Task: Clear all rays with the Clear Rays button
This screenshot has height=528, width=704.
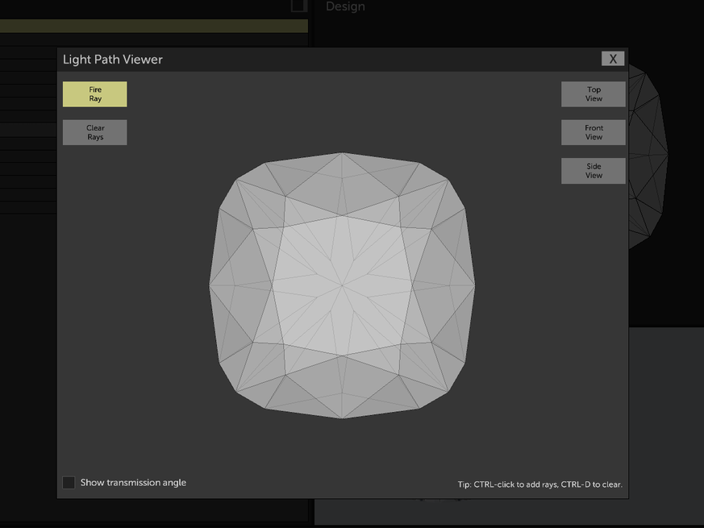Action: (94, 132)
